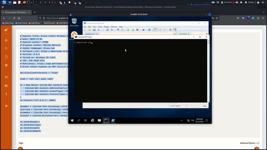Click the Windows taskbar clock

pos(199,120)
